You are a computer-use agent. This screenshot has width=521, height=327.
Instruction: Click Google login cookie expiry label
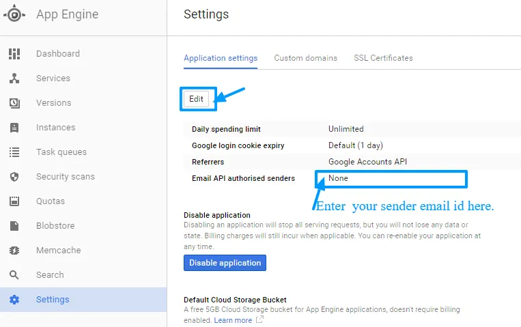pos(238,145)
